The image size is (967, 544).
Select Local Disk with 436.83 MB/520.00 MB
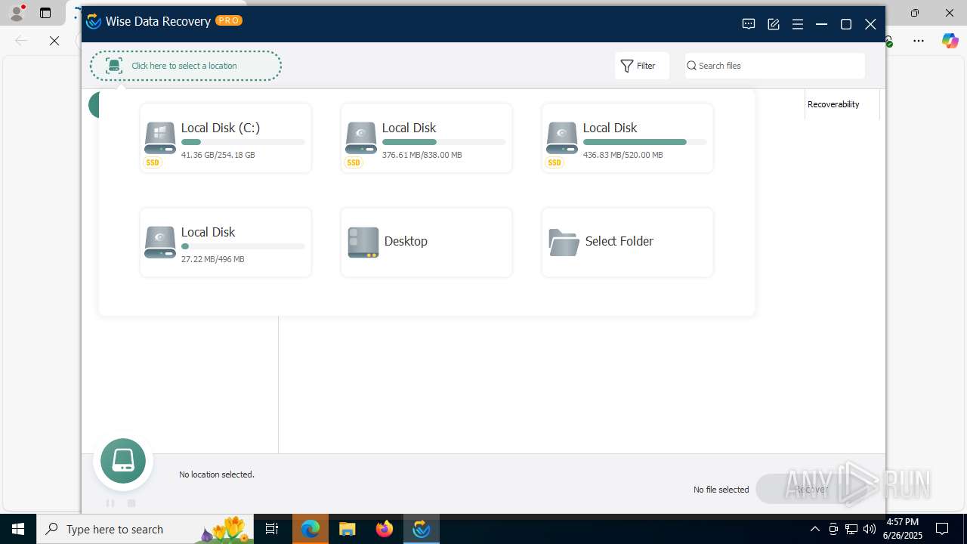(x=628, y=138)
